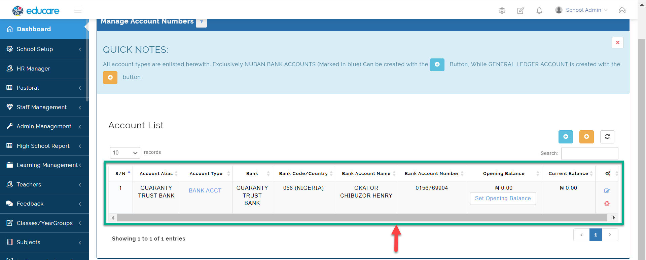Image resolution: width=646 pixels, height=260 pixels.
Task: Expand Learning Management chevron
Action: pyautogui.click(x=80, y=165)
